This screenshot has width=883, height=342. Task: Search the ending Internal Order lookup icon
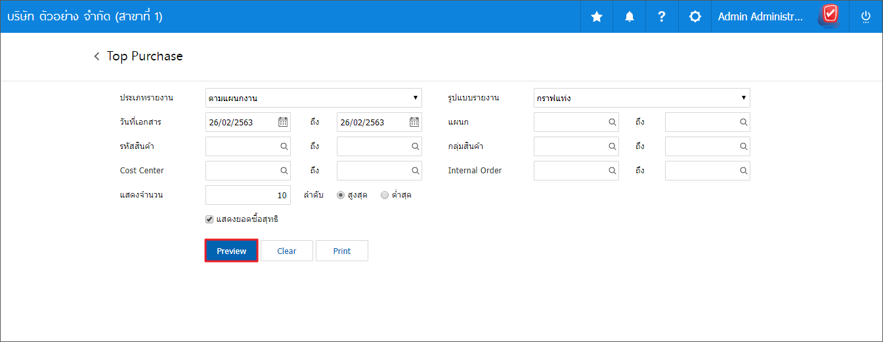coord(744,171)
